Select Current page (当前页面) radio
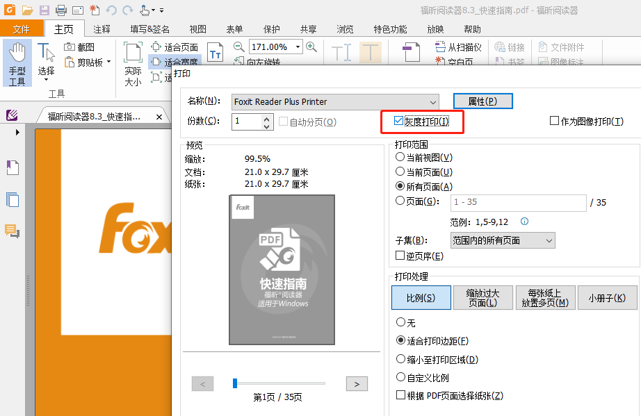The image size is (641, 416). click(400, 172)
